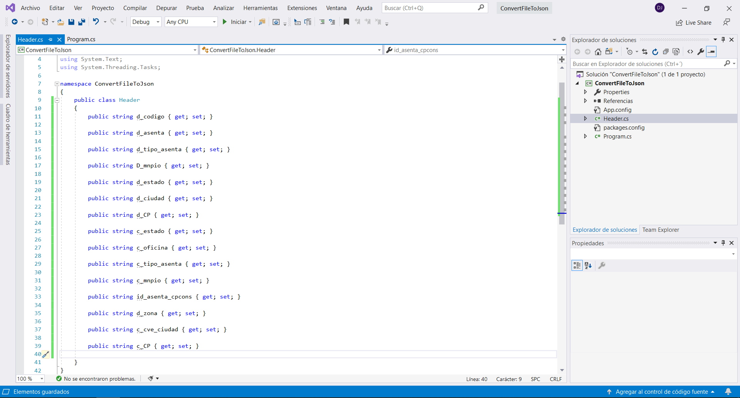Click the Save All toolbar icon
740x398 pixels.
click(x=81, y=22)
